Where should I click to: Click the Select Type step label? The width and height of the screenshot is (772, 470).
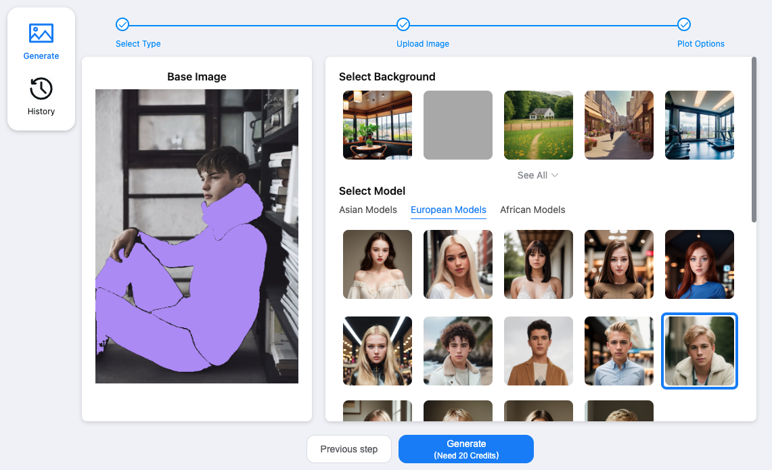138,44
